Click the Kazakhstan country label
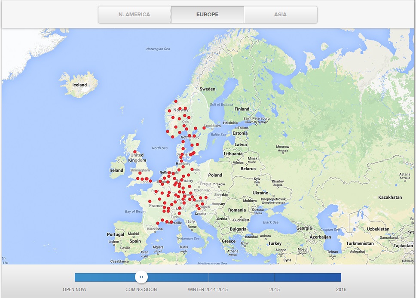This screenshot has height=298, width=416. coord(390,197)
